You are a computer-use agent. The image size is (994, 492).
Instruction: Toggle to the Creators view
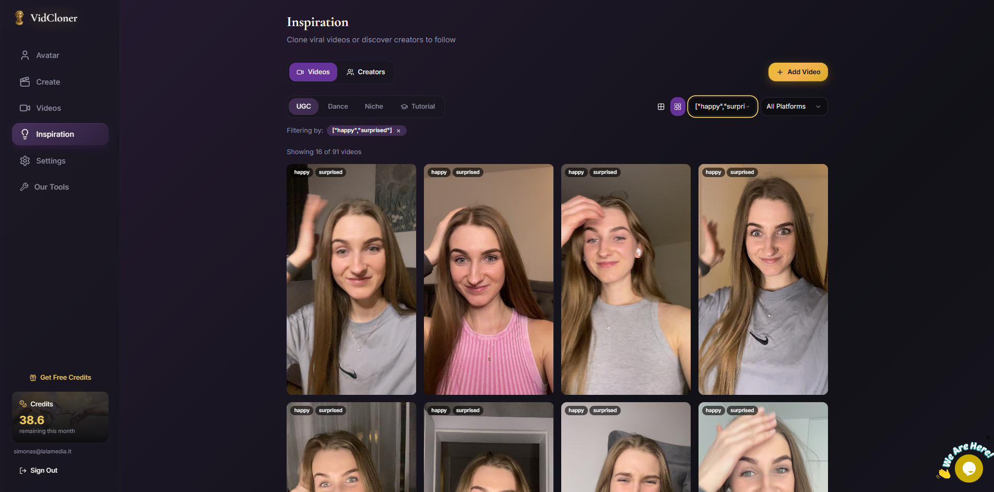pos(366,72)
